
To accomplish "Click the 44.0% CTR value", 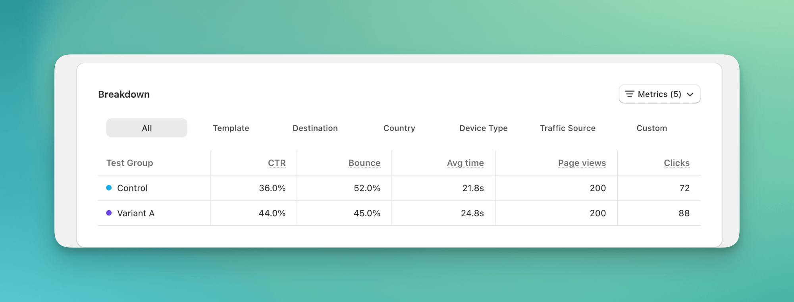I will 272,214.
